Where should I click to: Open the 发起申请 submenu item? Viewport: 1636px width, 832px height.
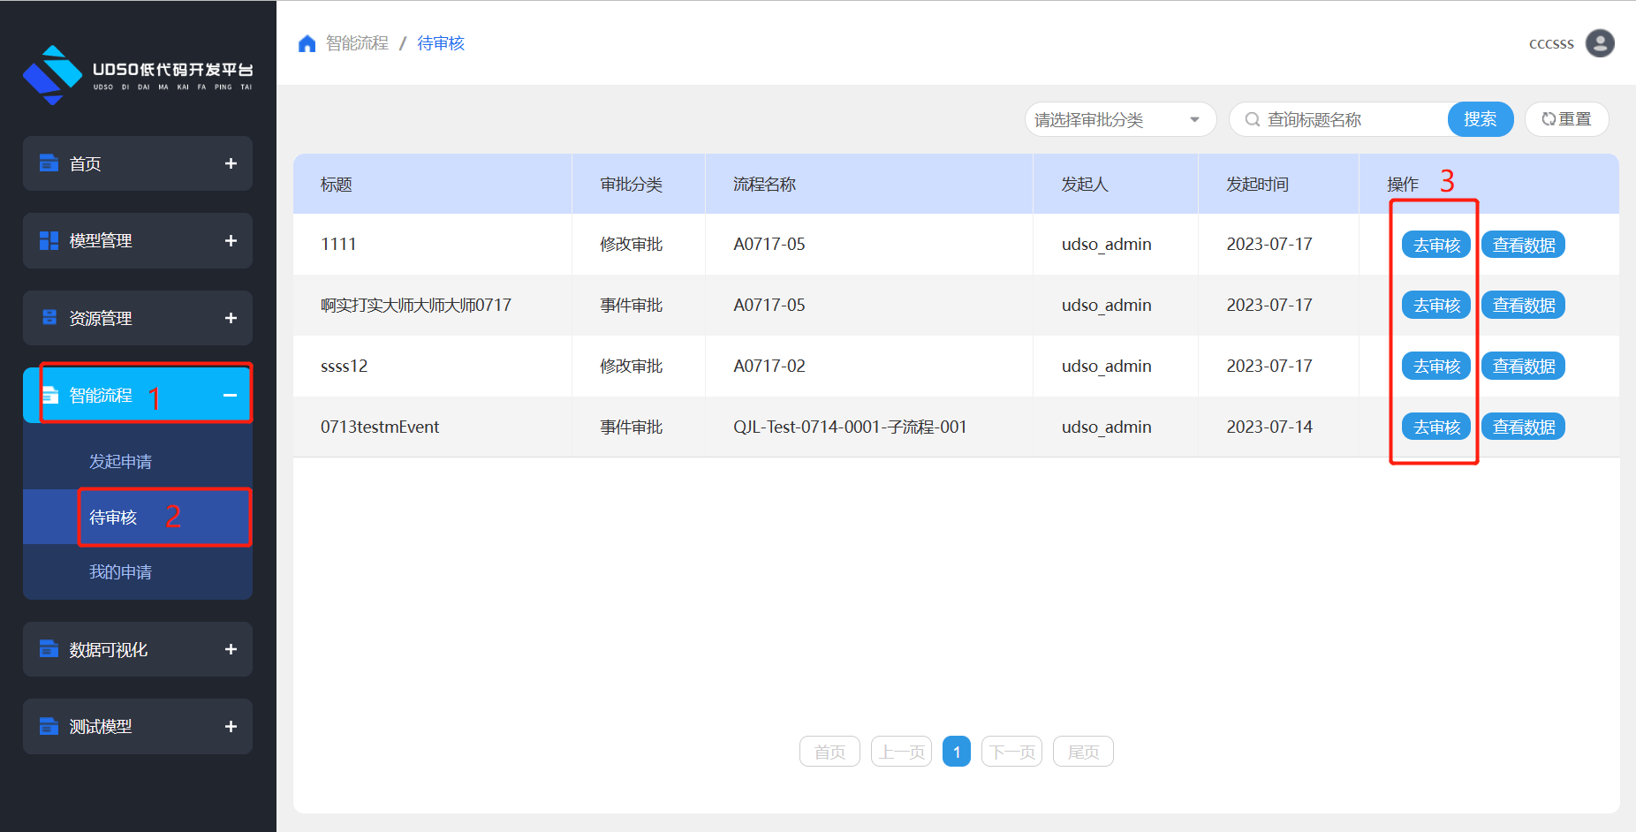pyautogui.click(x=120, y=462)
